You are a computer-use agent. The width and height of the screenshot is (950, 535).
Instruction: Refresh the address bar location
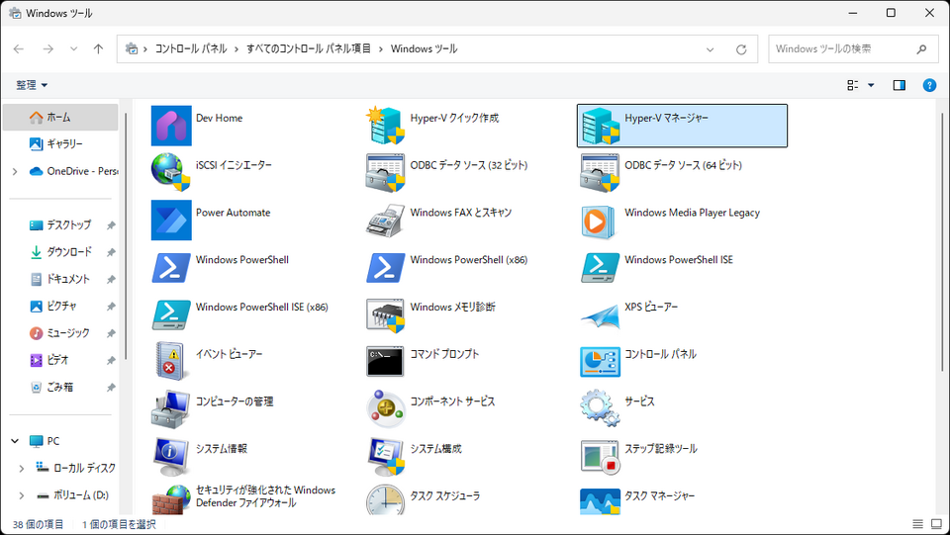tap(741, 49)
